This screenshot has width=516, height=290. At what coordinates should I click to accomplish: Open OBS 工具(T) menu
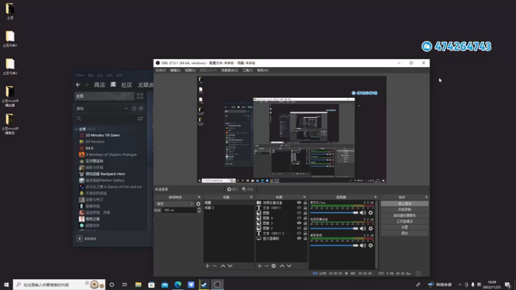pos(248,70)
